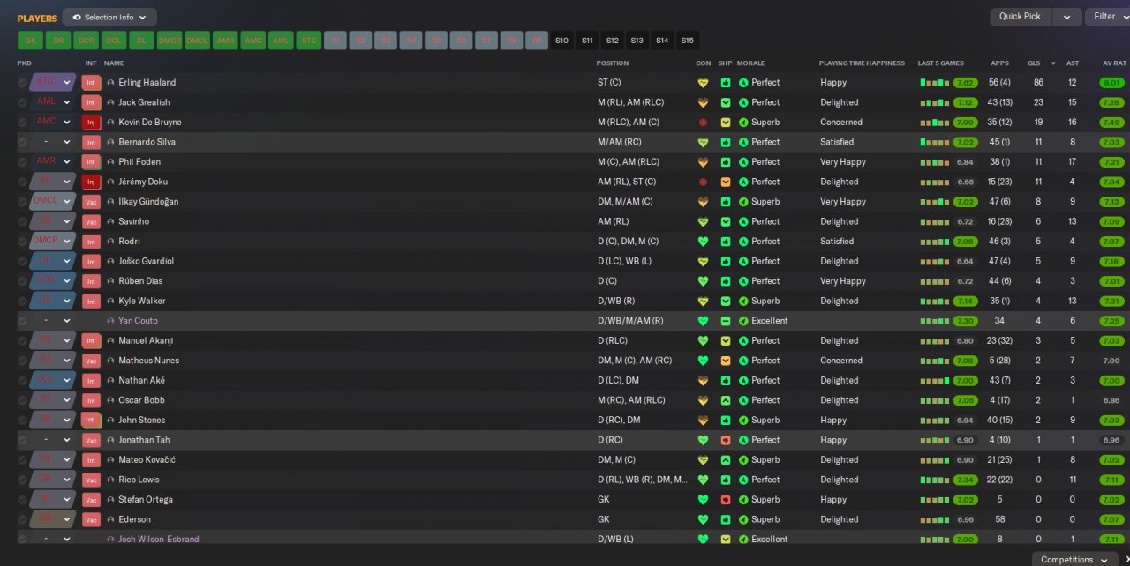This screenshot has width=1130, height=566.
Task: Click the morale arrow icon for Phil Foden
Action: click(x=743, y=162)
